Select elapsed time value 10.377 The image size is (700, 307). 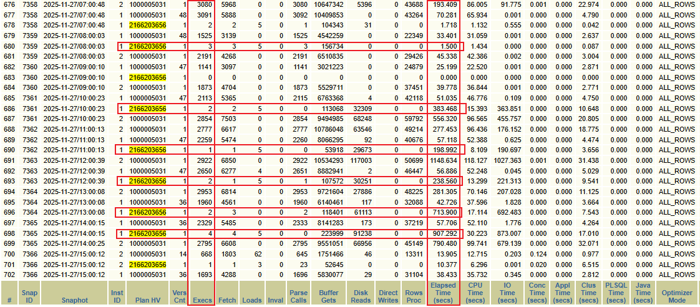click(448, 265)
